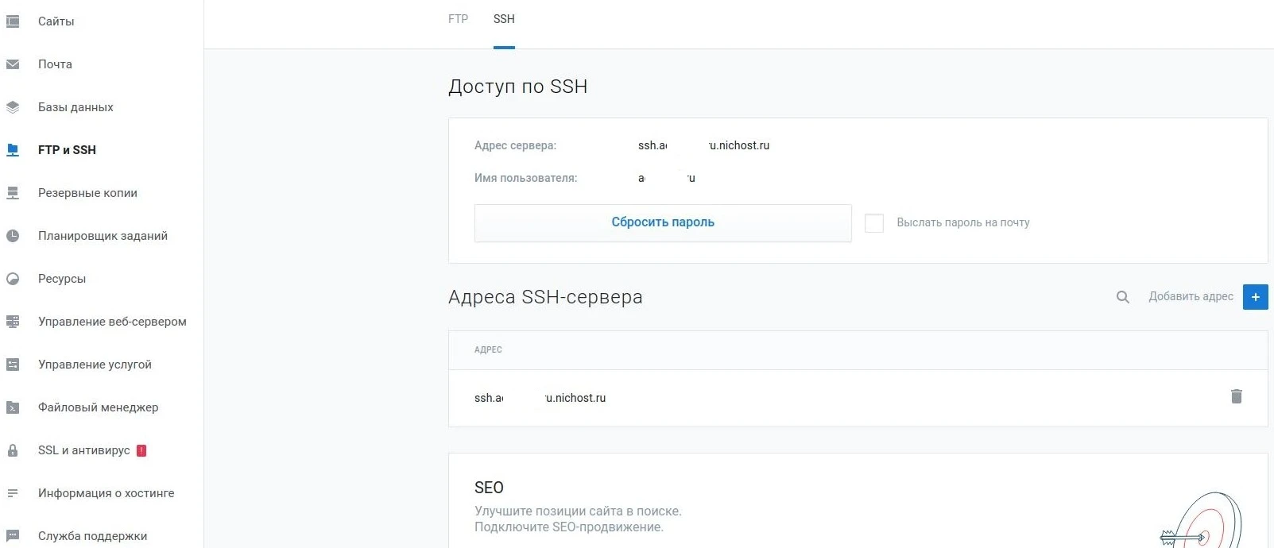Click the red SSL warning badge

[141, 450]
